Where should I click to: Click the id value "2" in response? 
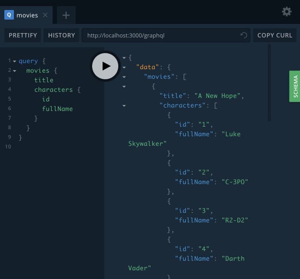pyautogui.click(x=204, y=172)
